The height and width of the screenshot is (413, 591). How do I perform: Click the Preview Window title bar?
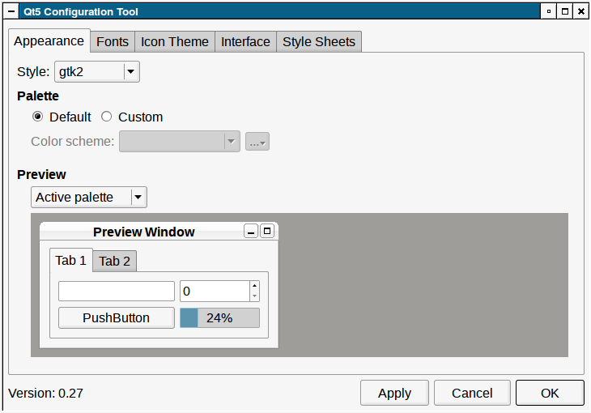[x=143, y=232]
